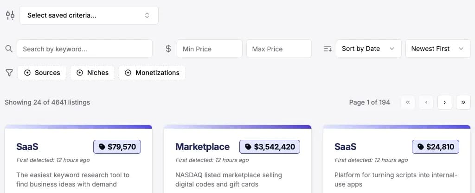This screenshot has height=193, width=475.
Task: Click the dollar sign price icon
Action: click(168, 49)
